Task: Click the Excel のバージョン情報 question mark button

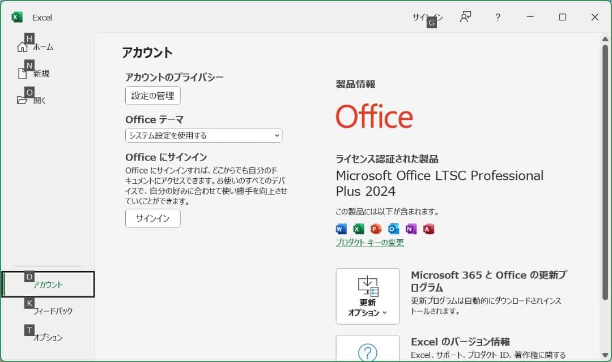Action: coord(368,349)
